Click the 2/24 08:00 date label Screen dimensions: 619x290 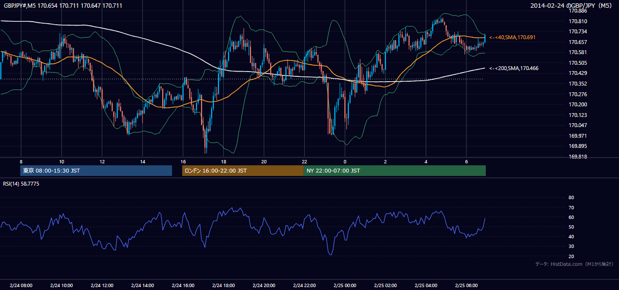click(x=21, y=286)
